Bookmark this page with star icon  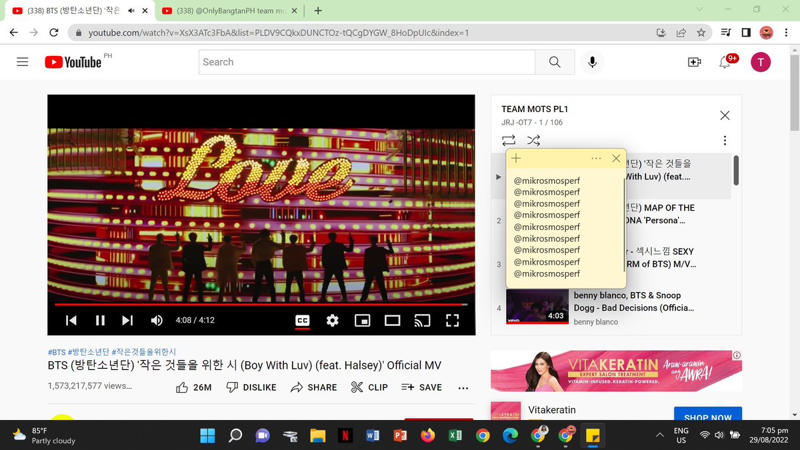click(701, 32)
